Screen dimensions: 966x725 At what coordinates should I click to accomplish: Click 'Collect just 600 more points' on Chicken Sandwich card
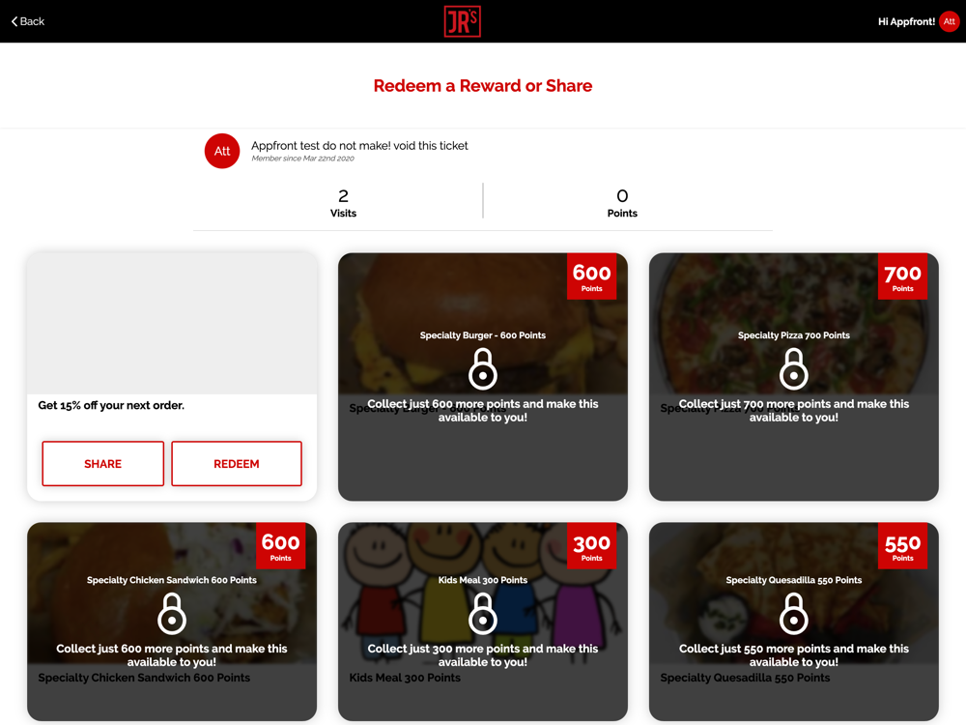172,655
